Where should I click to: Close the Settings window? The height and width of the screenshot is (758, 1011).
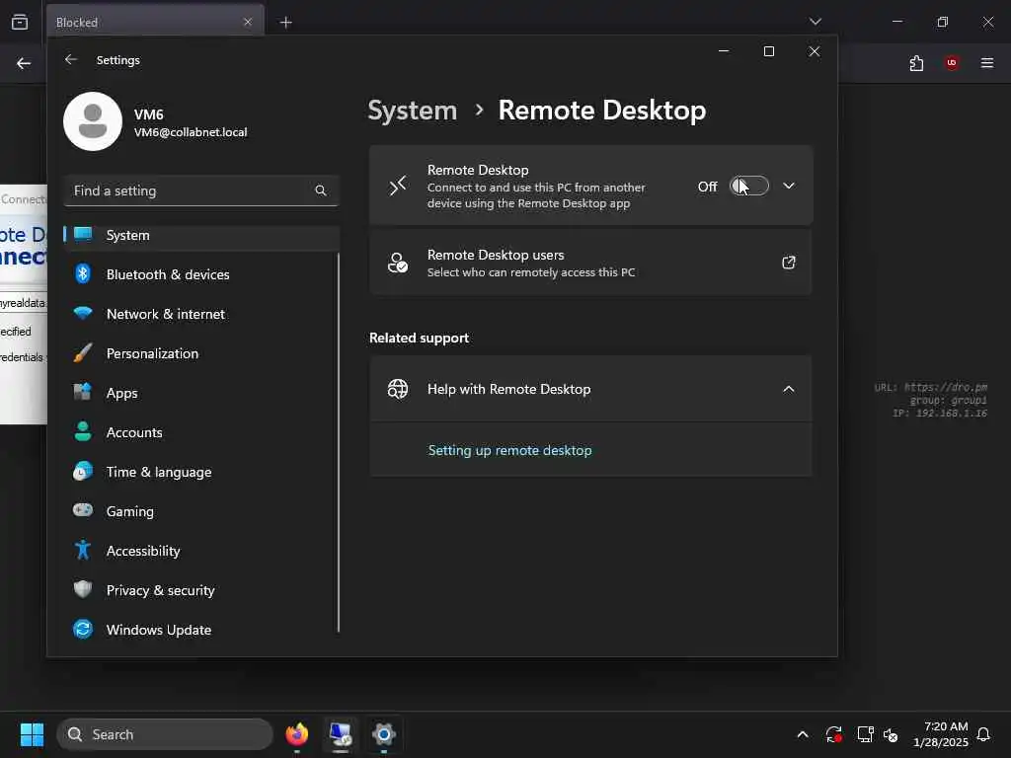click(815, 51)
